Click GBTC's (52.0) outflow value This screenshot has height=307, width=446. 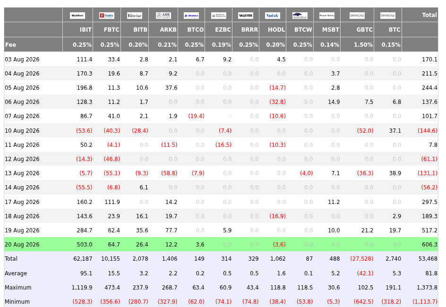click(x=365, y=131)
